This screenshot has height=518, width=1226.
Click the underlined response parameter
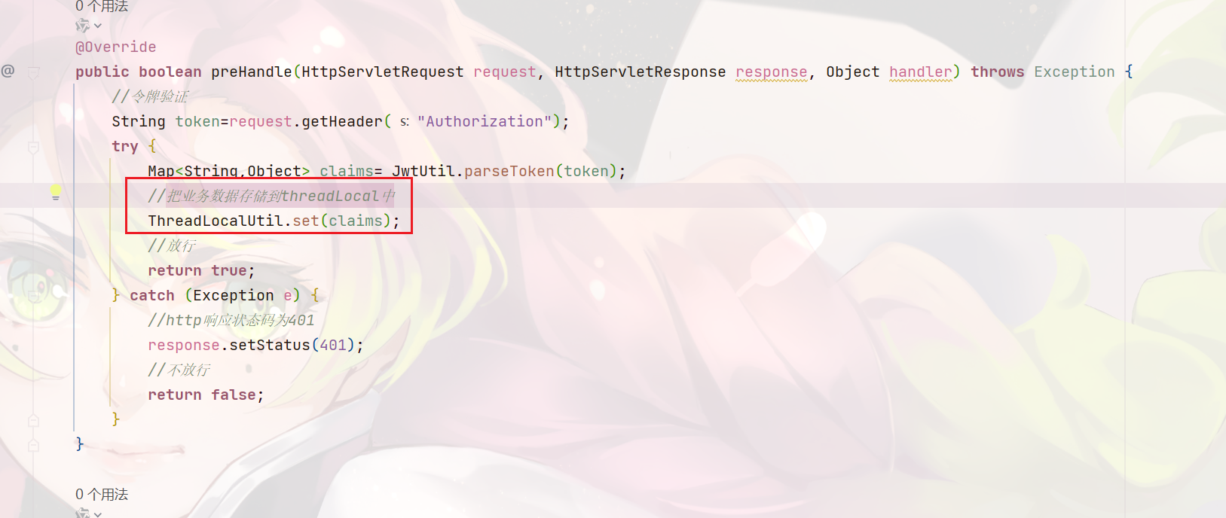click(x=771, y=72)
